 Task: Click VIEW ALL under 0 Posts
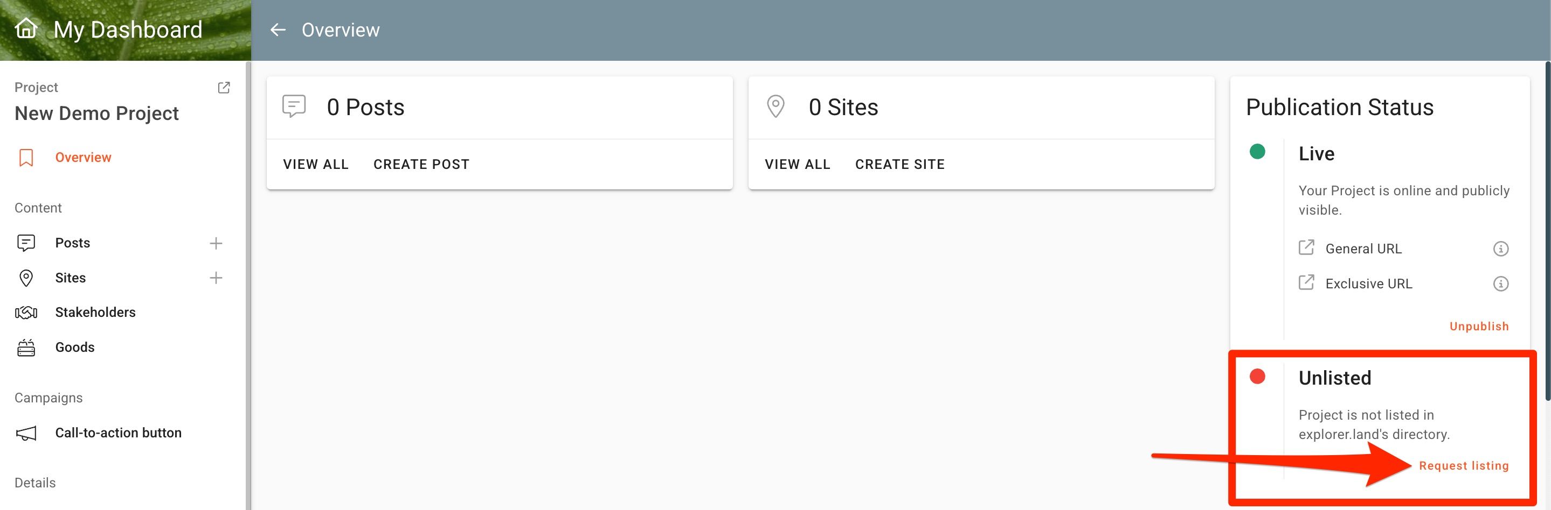pyautogui.click(x=316, y=164)
